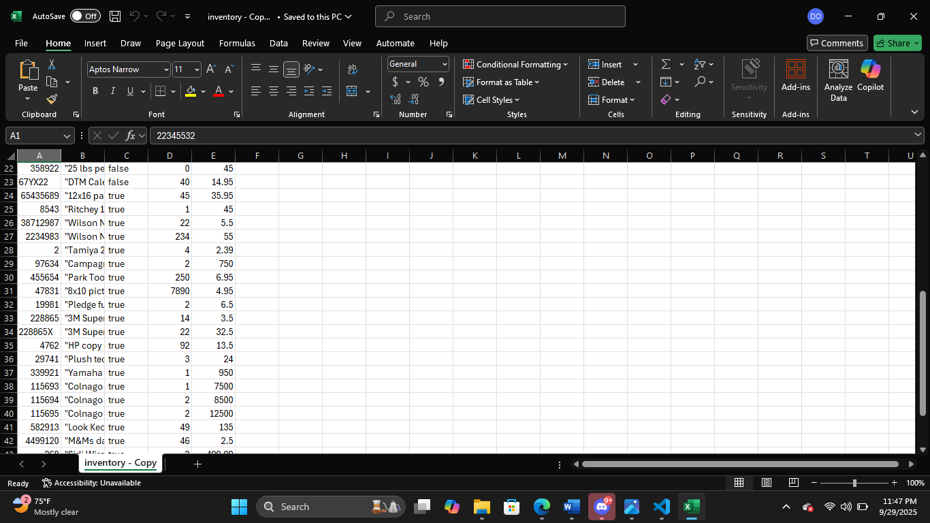Image resolution: width=930 pixels, height=523 pixels.
Task: Click the Save floppy disk icon
Action: pyautogui.click(x=115, y=16)
